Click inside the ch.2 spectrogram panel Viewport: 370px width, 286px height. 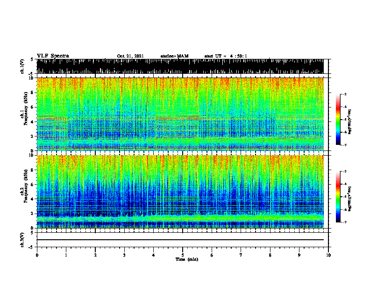(x=180, y=192)
